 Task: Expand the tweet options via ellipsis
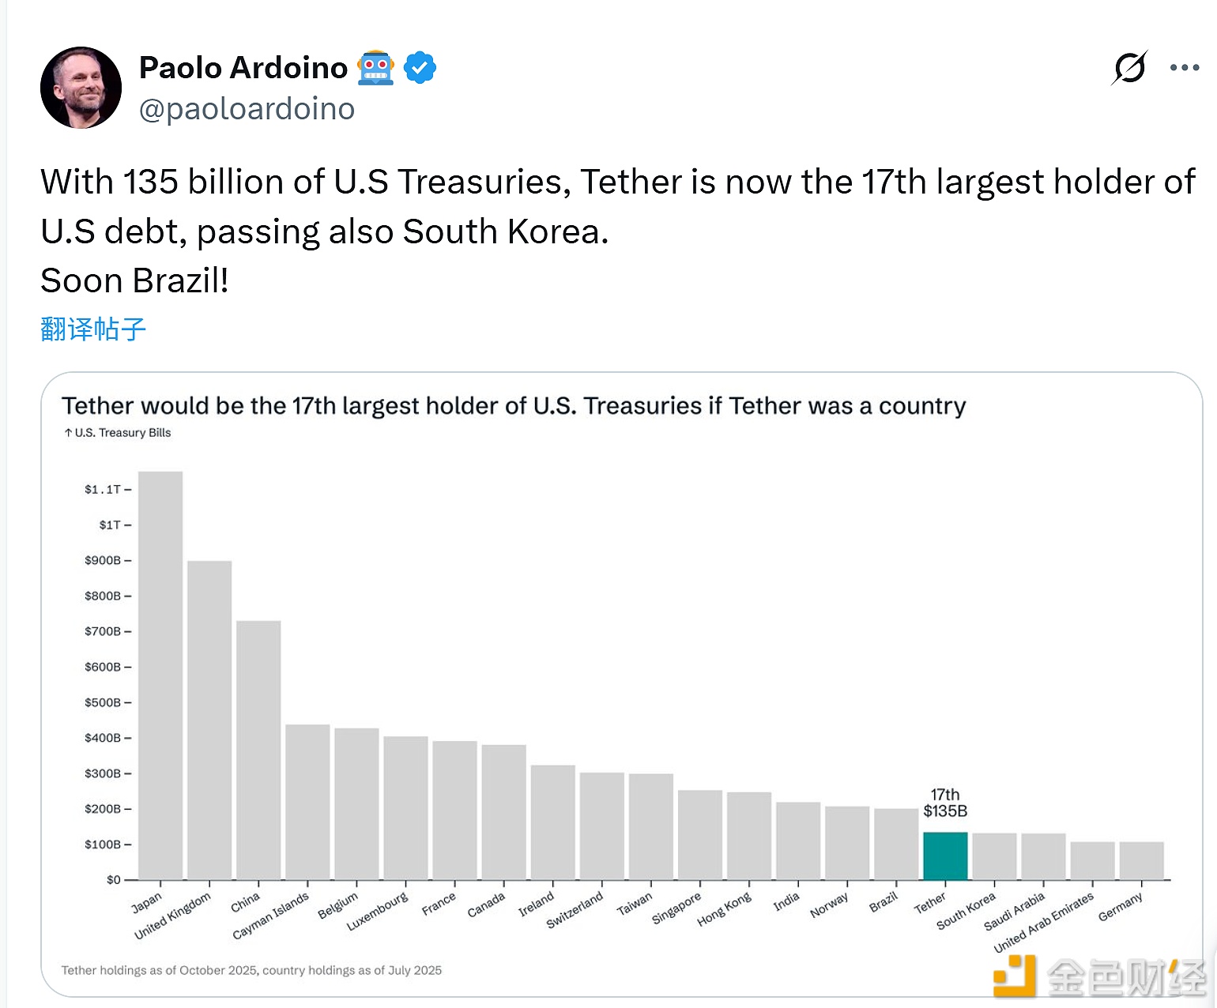(1183, 68)
